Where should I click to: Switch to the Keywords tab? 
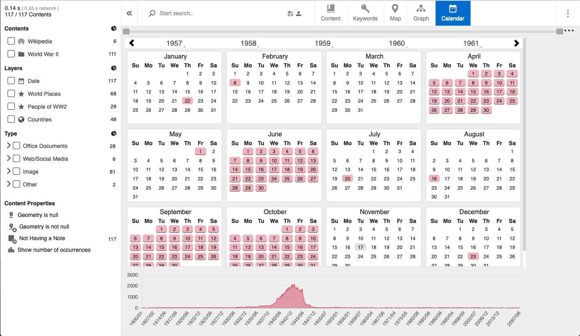tap(365, 13)
